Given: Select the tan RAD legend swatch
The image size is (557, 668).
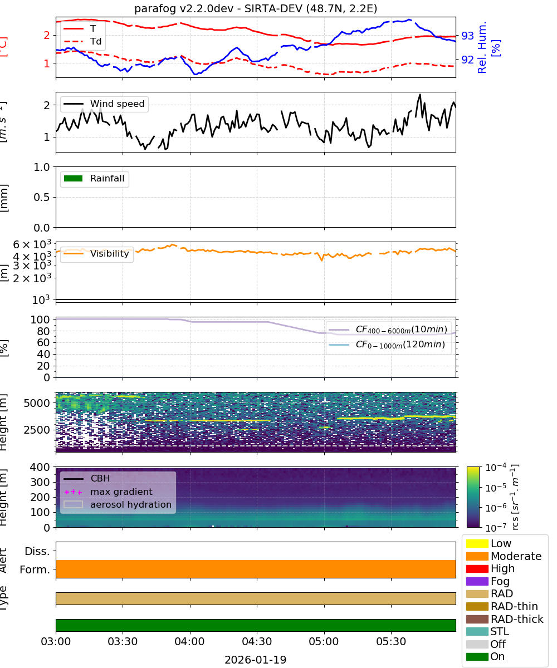Looking at the screenshot, I should [477, 594].
